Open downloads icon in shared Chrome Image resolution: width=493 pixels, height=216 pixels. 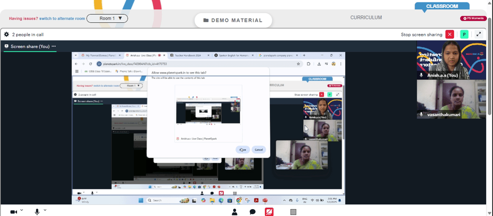319,64
